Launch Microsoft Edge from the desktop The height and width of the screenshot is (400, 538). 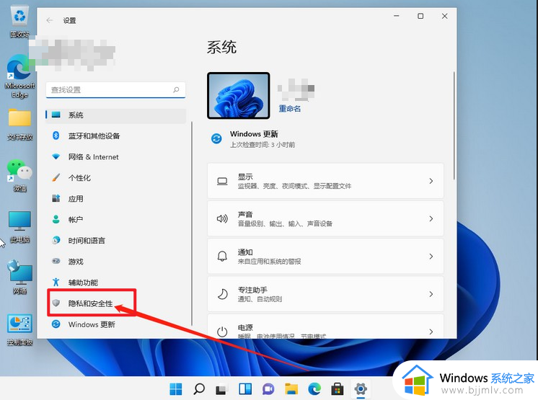click(19, 76)
